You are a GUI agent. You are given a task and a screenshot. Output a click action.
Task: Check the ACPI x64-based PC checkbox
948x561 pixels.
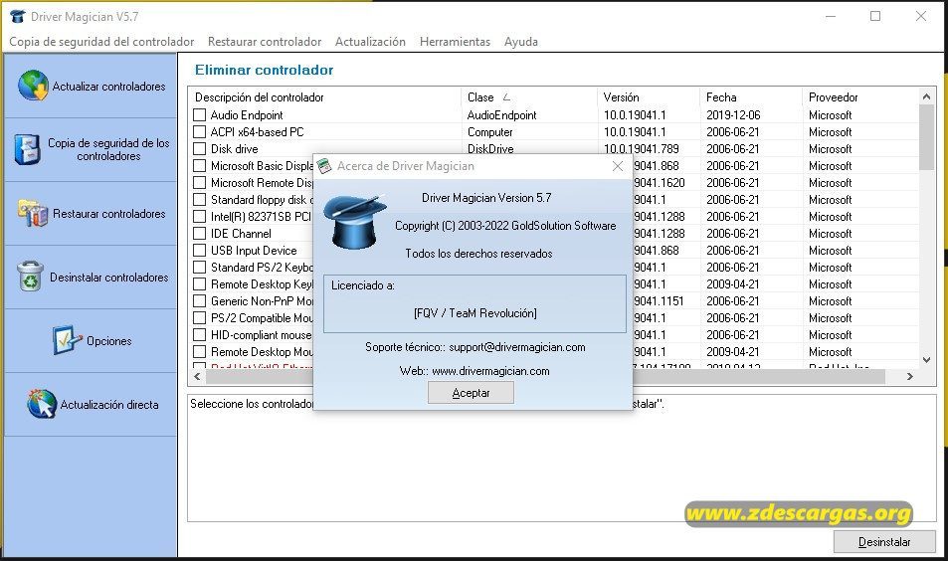click(200, 131)
